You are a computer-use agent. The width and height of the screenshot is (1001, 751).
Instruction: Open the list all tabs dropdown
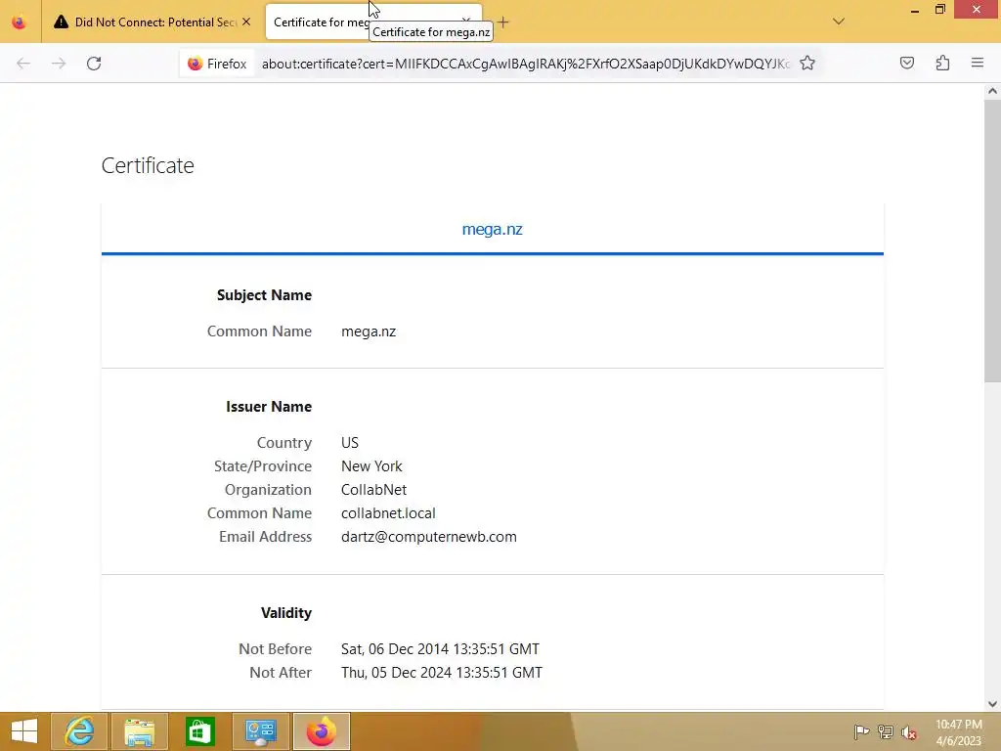[839, 22]
